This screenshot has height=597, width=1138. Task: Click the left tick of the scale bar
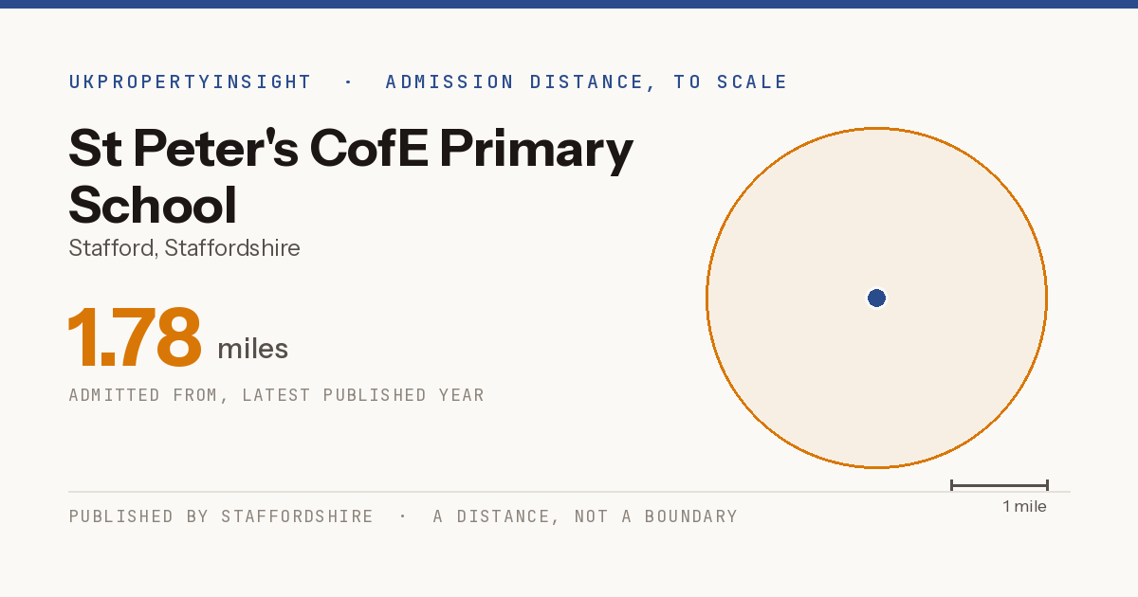pos(951,485)
